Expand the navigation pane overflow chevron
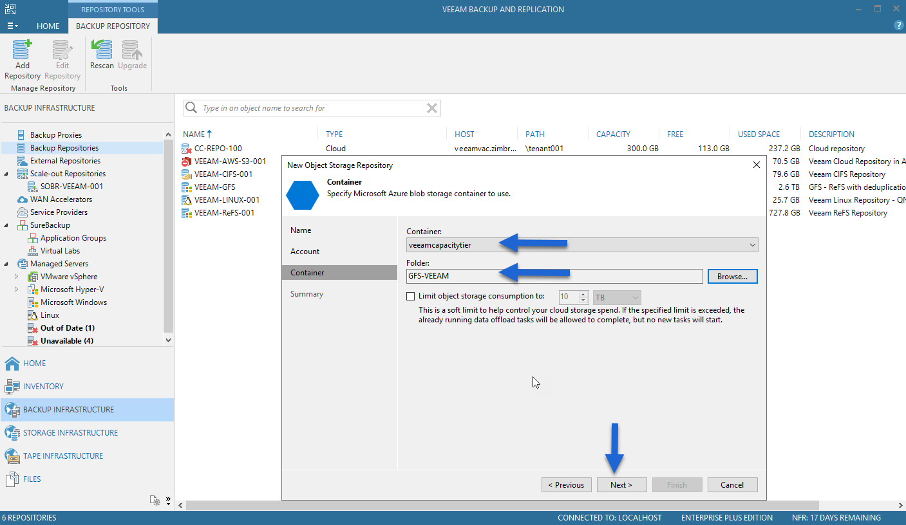This screenshot has height=525, width=906. (168, 500)
